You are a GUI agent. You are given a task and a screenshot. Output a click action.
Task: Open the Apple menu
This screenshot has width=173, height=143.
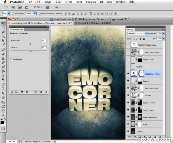tap(5, 2)
